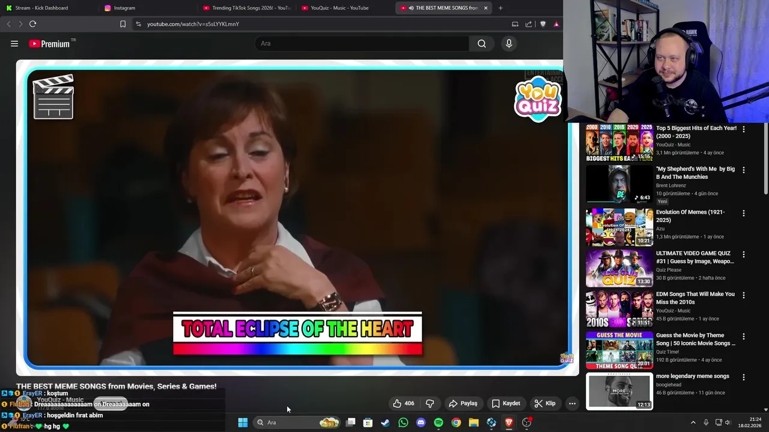Open Spotify from the taskbar
This screenshot has height=432, width=769.
(439, 422)
